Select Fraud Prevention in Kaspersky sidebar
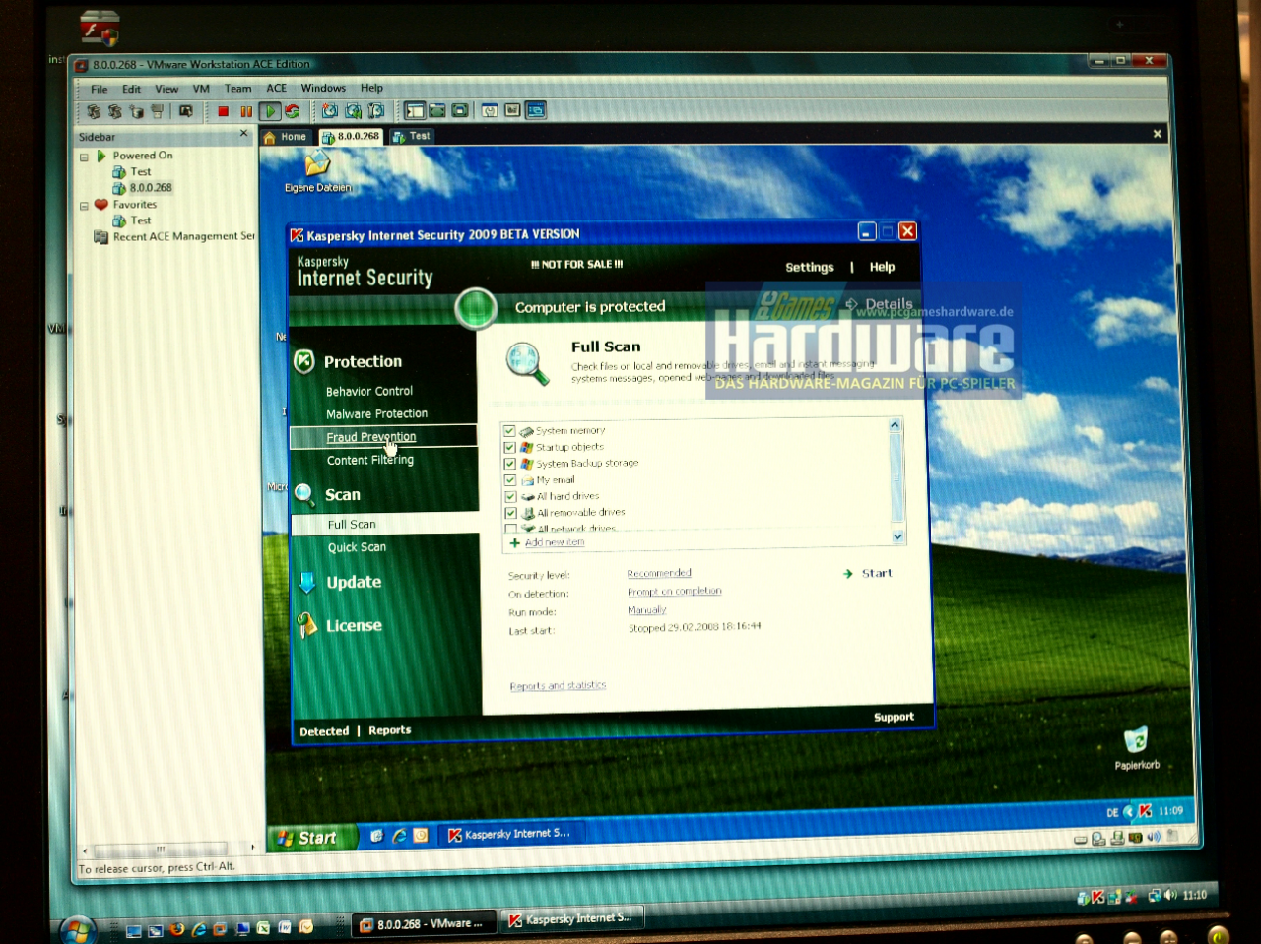 [x=371, y=437]
